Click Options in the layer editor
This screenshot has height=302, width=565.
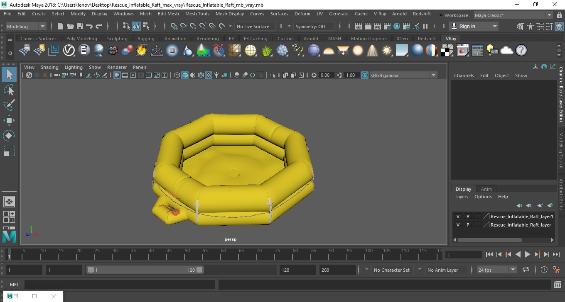[483, 197]
